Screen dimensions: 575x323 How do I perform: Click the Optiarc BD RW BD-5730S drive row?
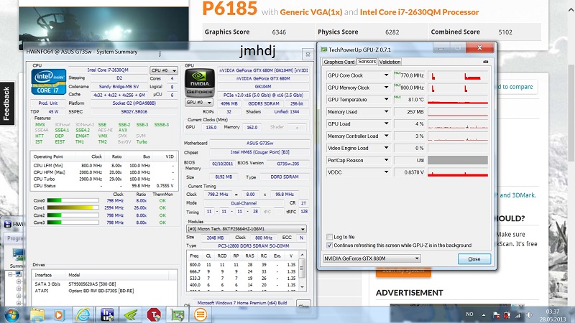tap(104, 291)
